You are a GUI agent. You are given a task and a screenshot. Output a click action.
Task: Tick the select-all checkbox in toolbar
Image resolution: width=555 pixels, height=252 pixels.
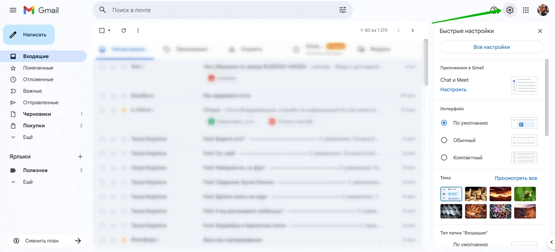tap(102, 30)
